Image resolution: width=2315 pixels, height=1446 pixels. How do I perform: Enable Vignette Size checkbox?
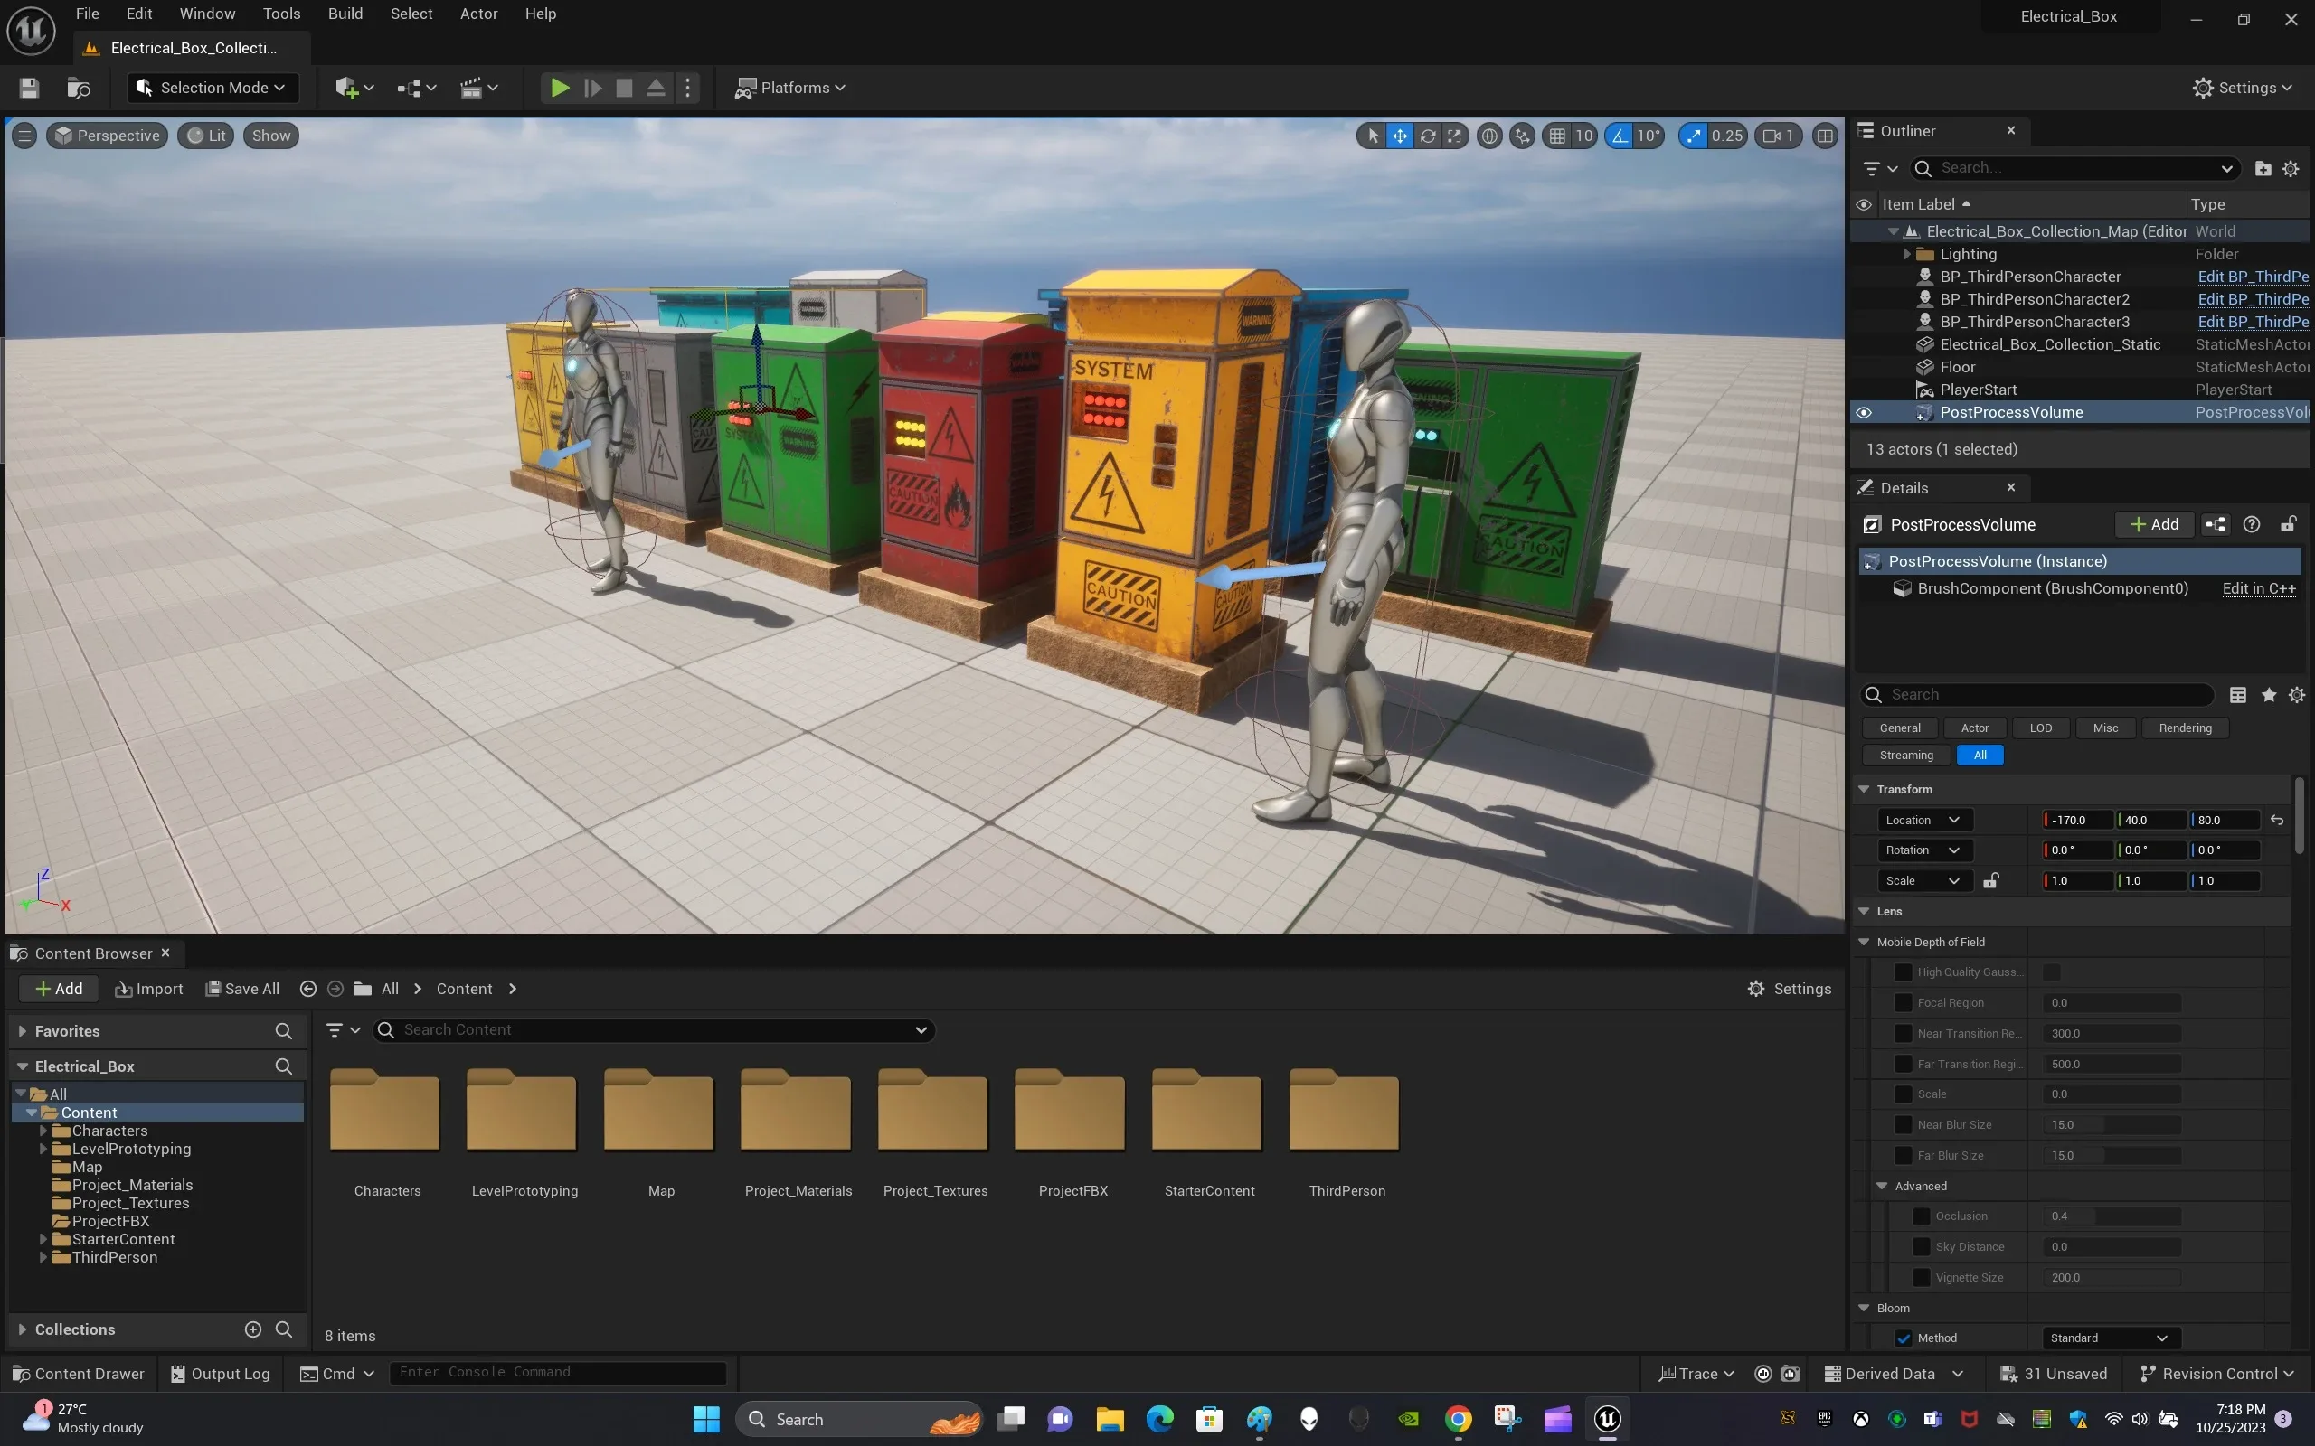pyautogui.click(x=1922, y=1277)
